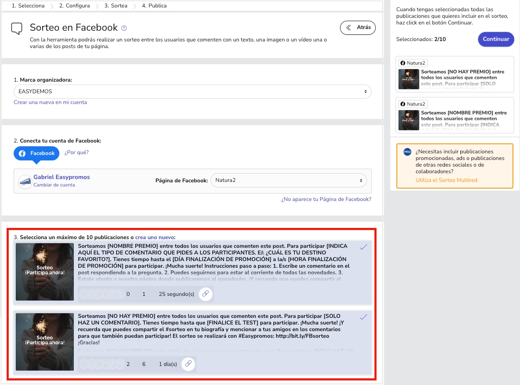Click the blue Facebook connect button
520x385 pixels.
pos(36,153)
